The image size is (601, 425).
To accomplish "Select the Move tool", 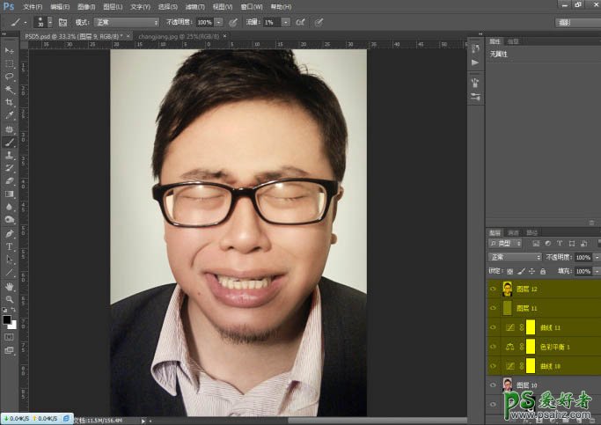I will click(x=10, y=51).
